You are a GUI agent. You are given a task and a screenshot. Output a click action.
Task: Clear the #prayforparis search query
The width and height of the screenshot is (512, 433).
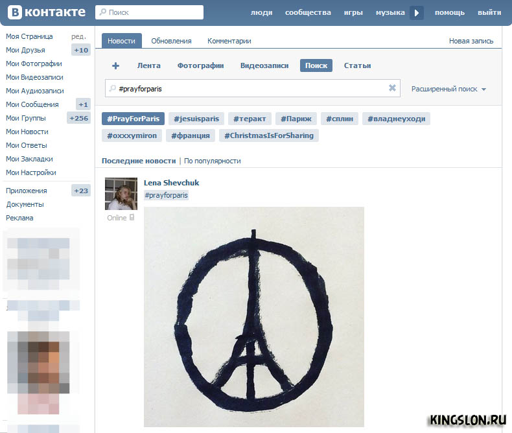[392, 88]
